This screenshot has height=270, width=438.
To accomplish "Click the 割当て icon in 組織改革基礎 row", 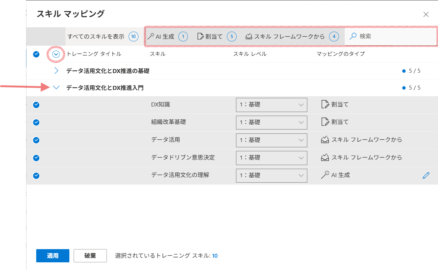I will pyautogui.click(x=325, y=122).
